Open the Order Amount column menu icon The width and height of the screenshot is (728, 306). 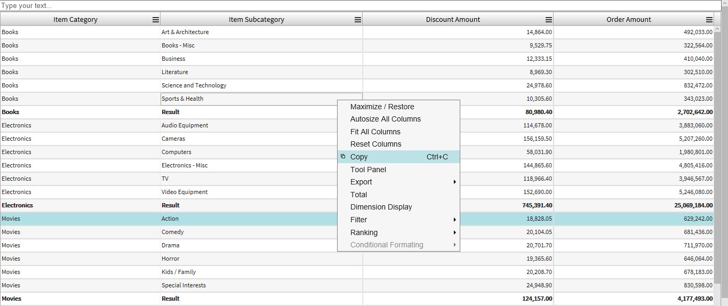point(709,20)
